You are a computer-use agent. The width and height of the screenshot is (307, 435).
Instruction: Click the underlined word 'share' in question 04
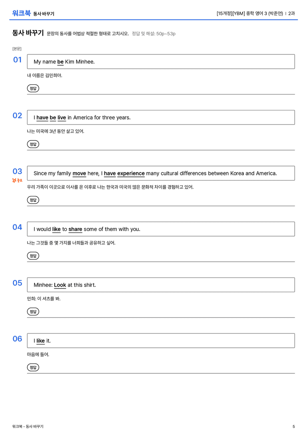(76, 229)
